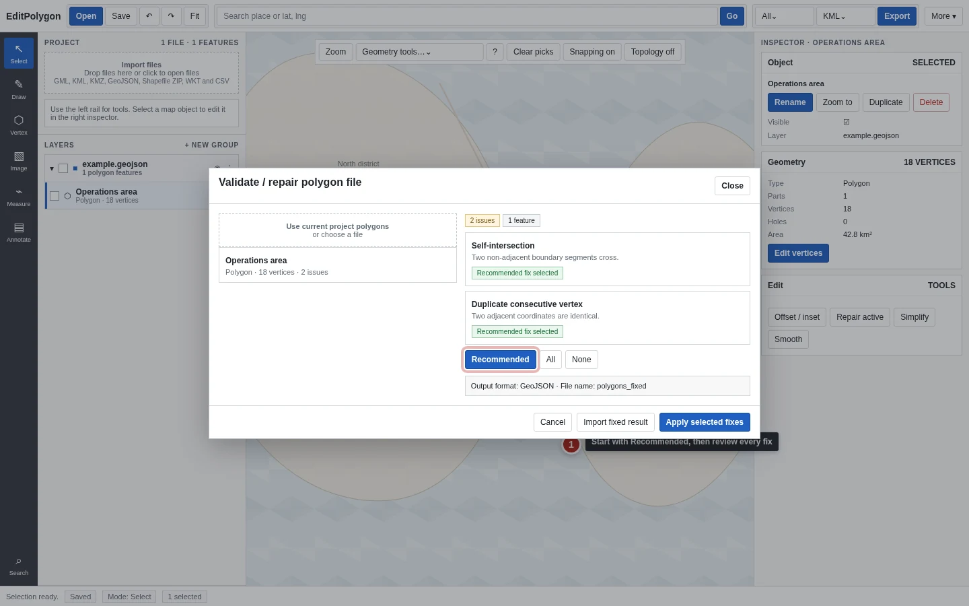This screenshot has width=969, height=606.
Task: Click the Zoom to button
Action: [x=838, y=102]
